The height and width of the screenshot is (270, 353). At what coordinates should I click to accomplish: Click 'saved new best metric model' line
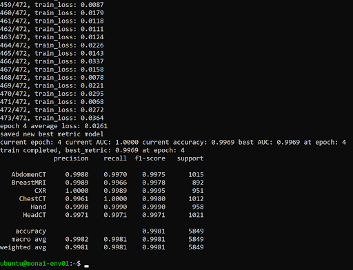(x=52, y=134)
